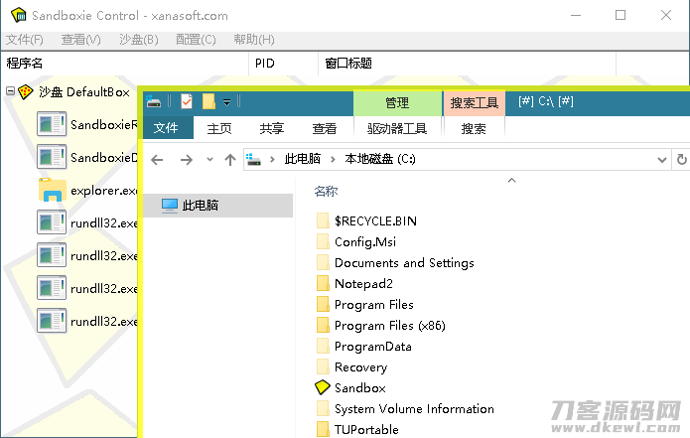Open the 查看(V) menu in Sandboxie

tap(80, 40)
